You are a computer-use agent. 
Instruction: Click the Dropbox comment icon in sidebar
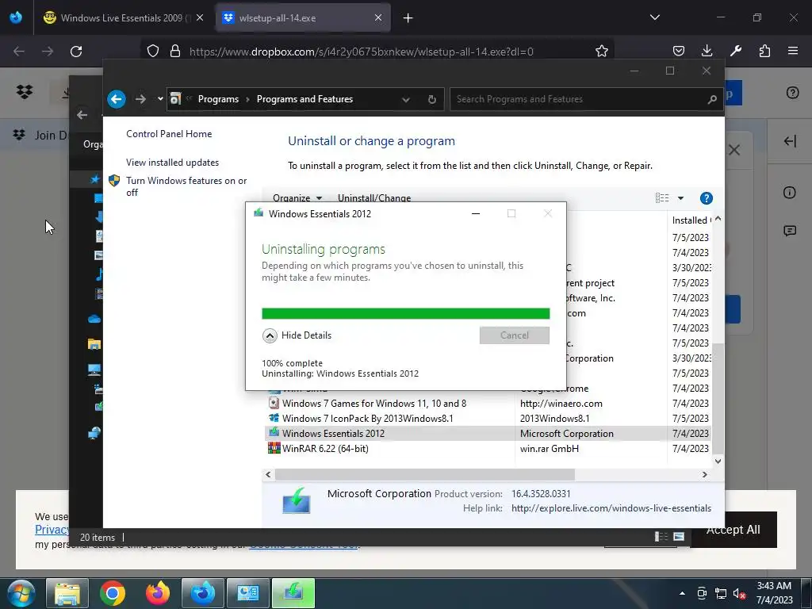789,231
